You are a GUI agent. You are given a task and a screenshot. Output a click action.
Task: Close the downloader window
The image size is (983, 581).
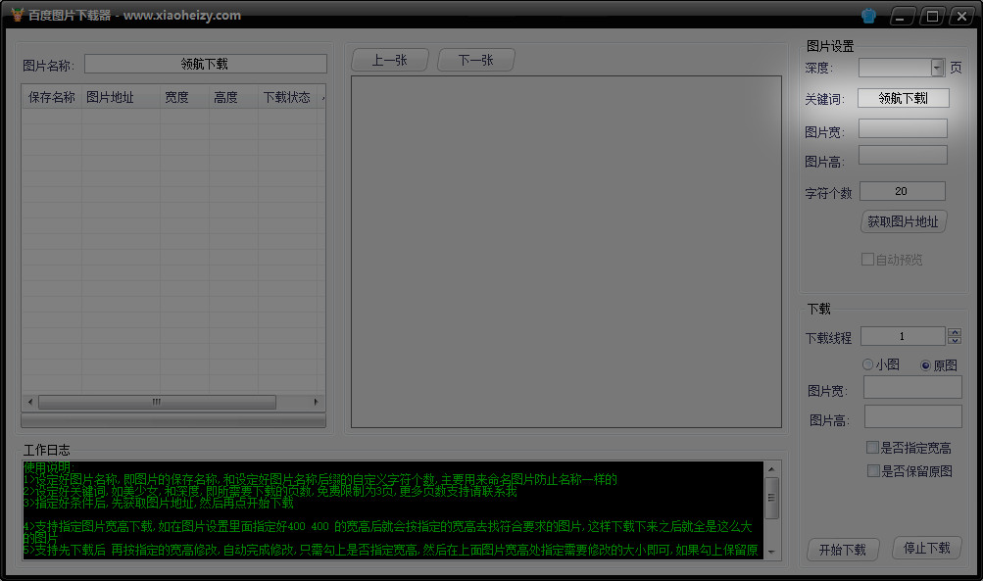(x=961, y=17)
